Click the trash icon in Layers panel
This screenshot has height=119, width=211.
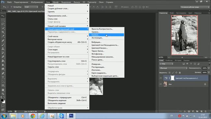pos(205,111)
